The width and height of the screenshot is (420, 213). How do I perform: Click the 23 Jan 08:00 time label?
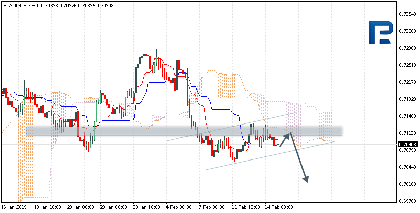pos(80,207)
